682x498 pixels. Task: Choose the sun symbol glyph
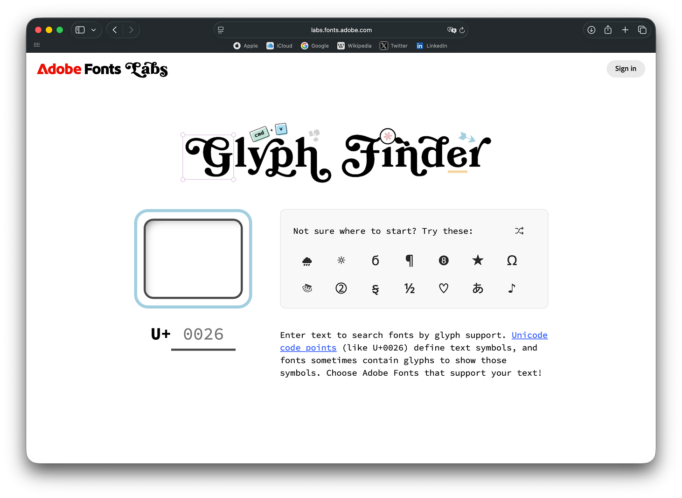341,260
